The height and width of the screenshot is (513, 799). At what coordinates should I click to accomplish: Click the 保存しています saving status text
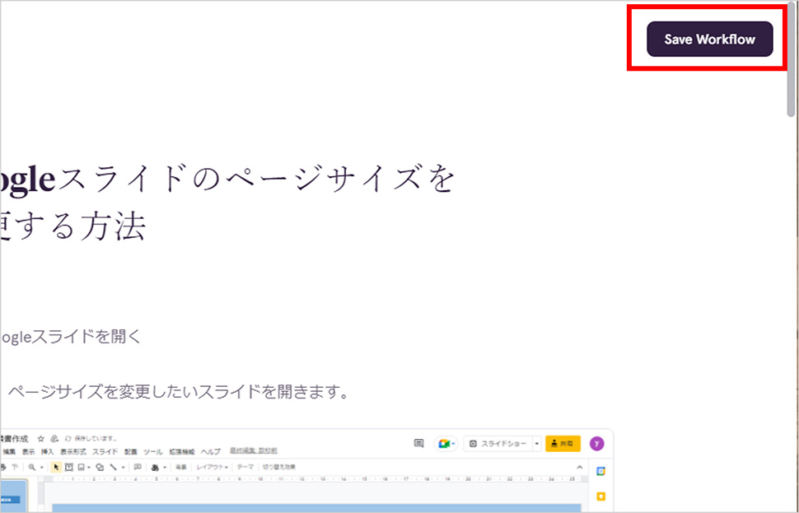(x=96, y=438)
